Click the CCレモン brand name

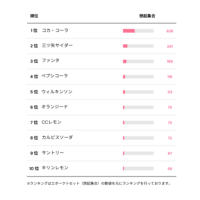pos(52,122)
